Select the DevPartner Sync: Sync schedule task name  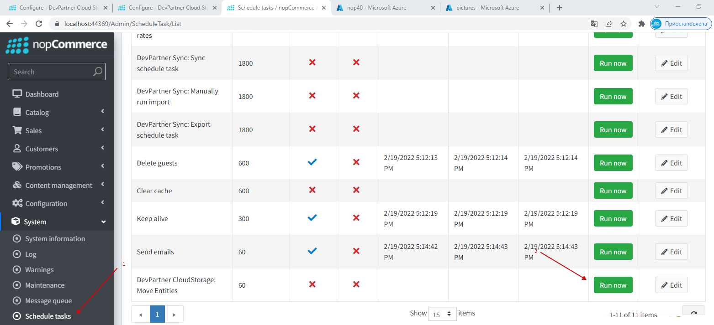coord(171,63)
